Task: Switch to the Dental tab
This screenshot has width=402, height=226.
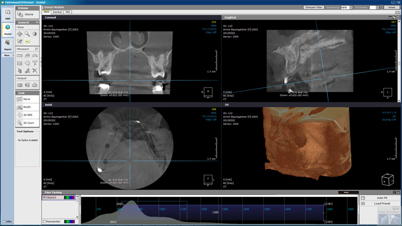Action: click(57, 12)
